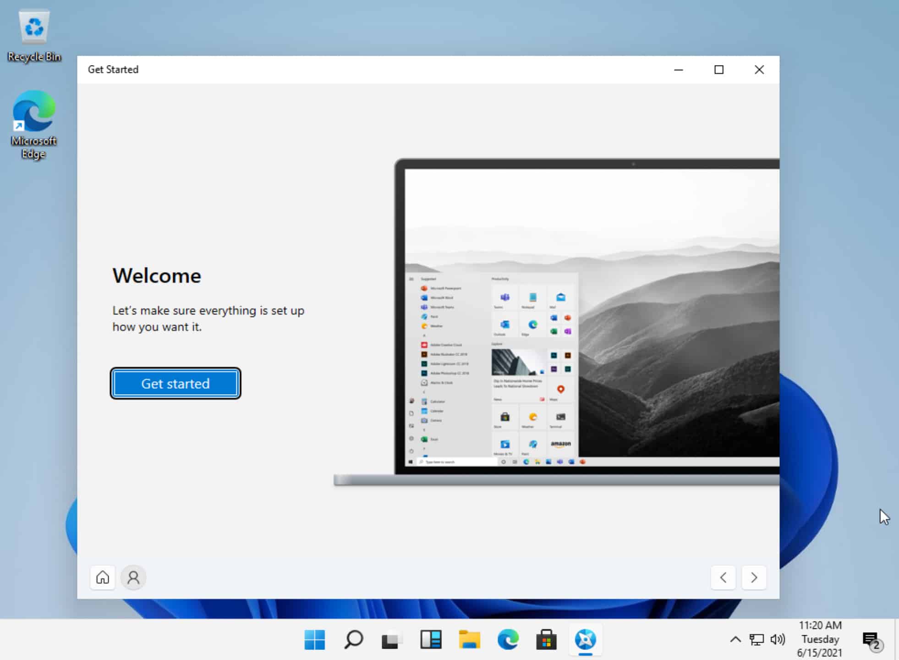
Task: Navigate back with the left arrow
Action: 723,577
